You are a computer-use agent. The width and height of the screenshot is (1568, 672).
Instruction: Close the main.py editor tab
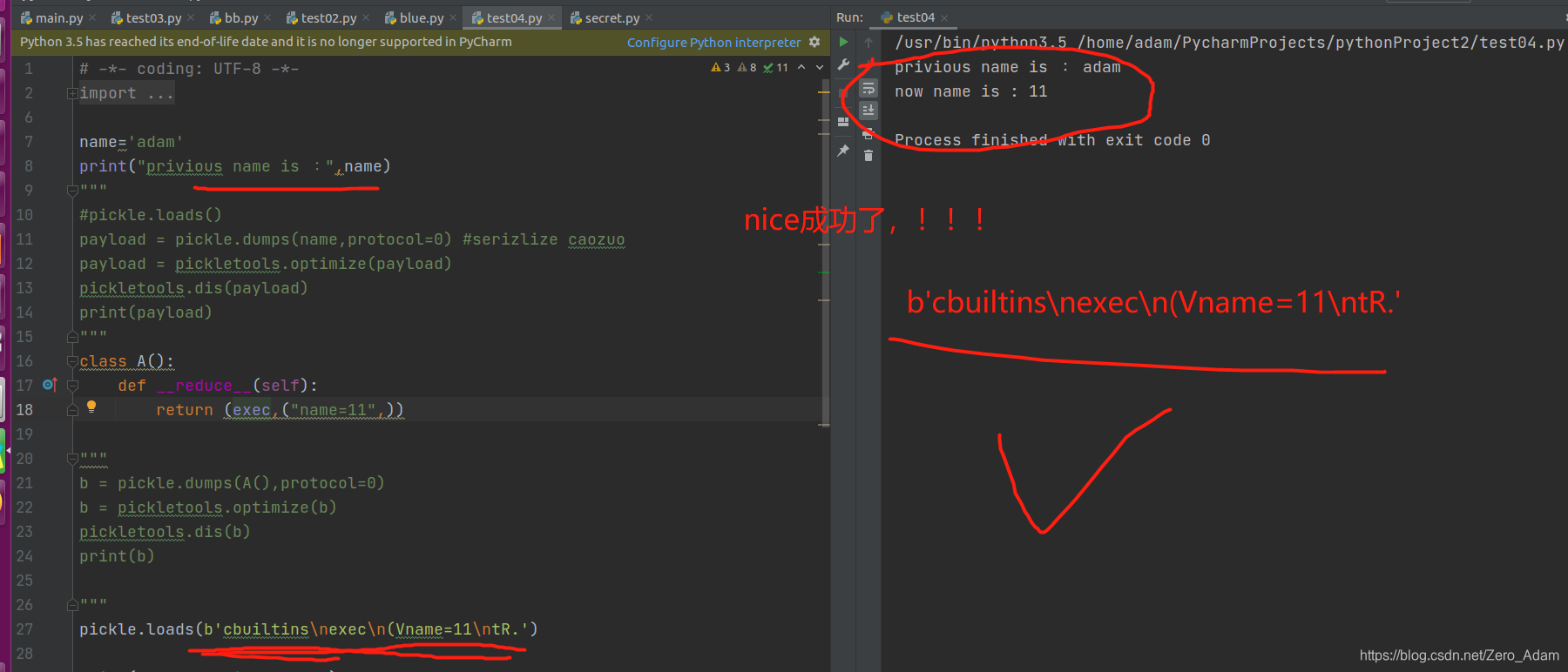(x=93, y=17)
